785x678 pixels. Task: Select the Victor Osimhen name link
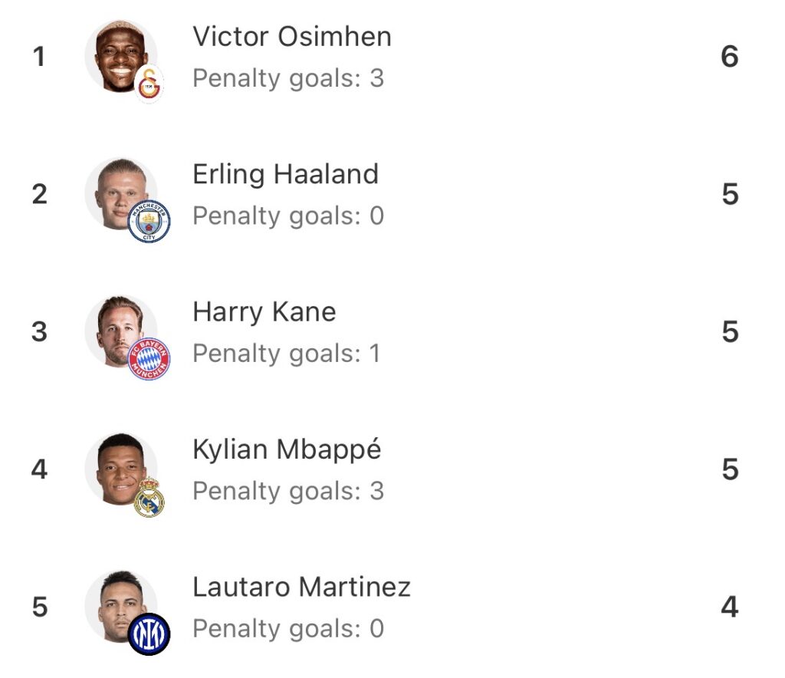point(291,37)
